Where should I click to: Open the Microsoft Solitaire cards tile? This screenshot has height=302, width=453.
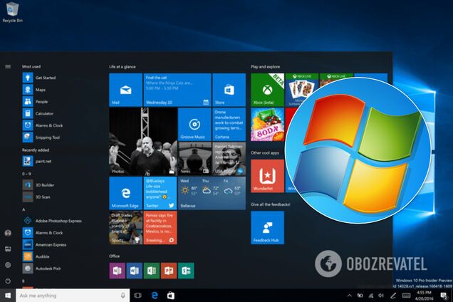pos(299,90)
